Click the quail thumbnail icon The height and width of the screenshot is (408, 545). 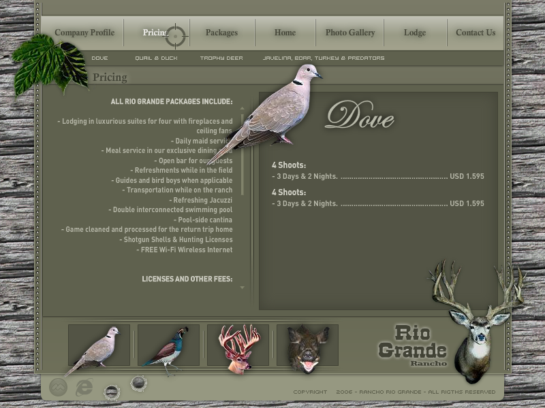tap(168, 346)
